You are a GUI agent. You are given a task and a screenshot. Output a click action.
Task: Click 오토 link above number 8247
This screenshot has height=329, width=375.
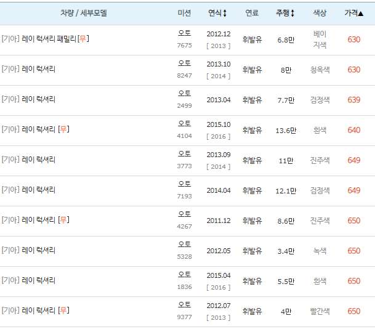pos(184,63)
